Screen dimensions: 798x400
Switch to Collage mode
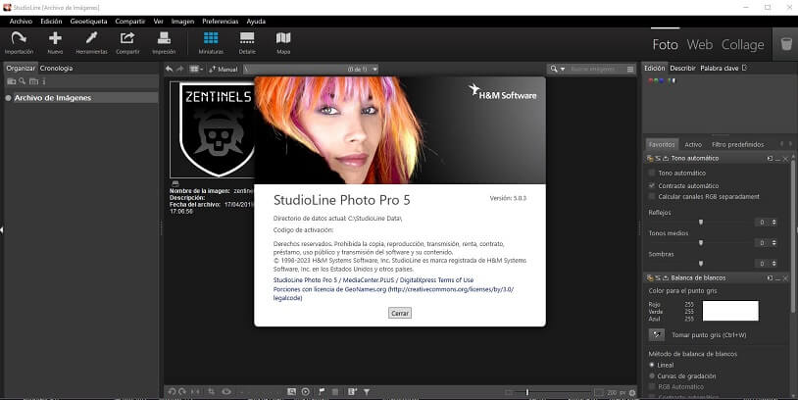click(742, 45)
